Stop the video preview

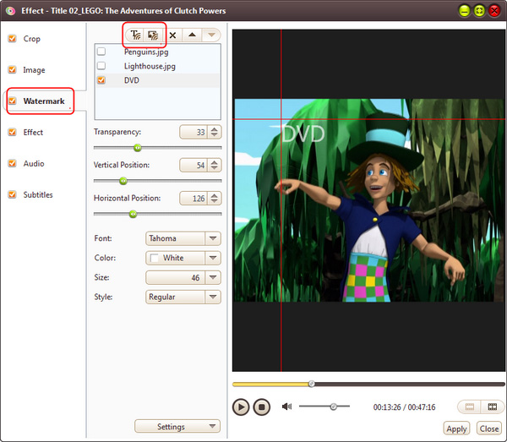pos(262,407)
